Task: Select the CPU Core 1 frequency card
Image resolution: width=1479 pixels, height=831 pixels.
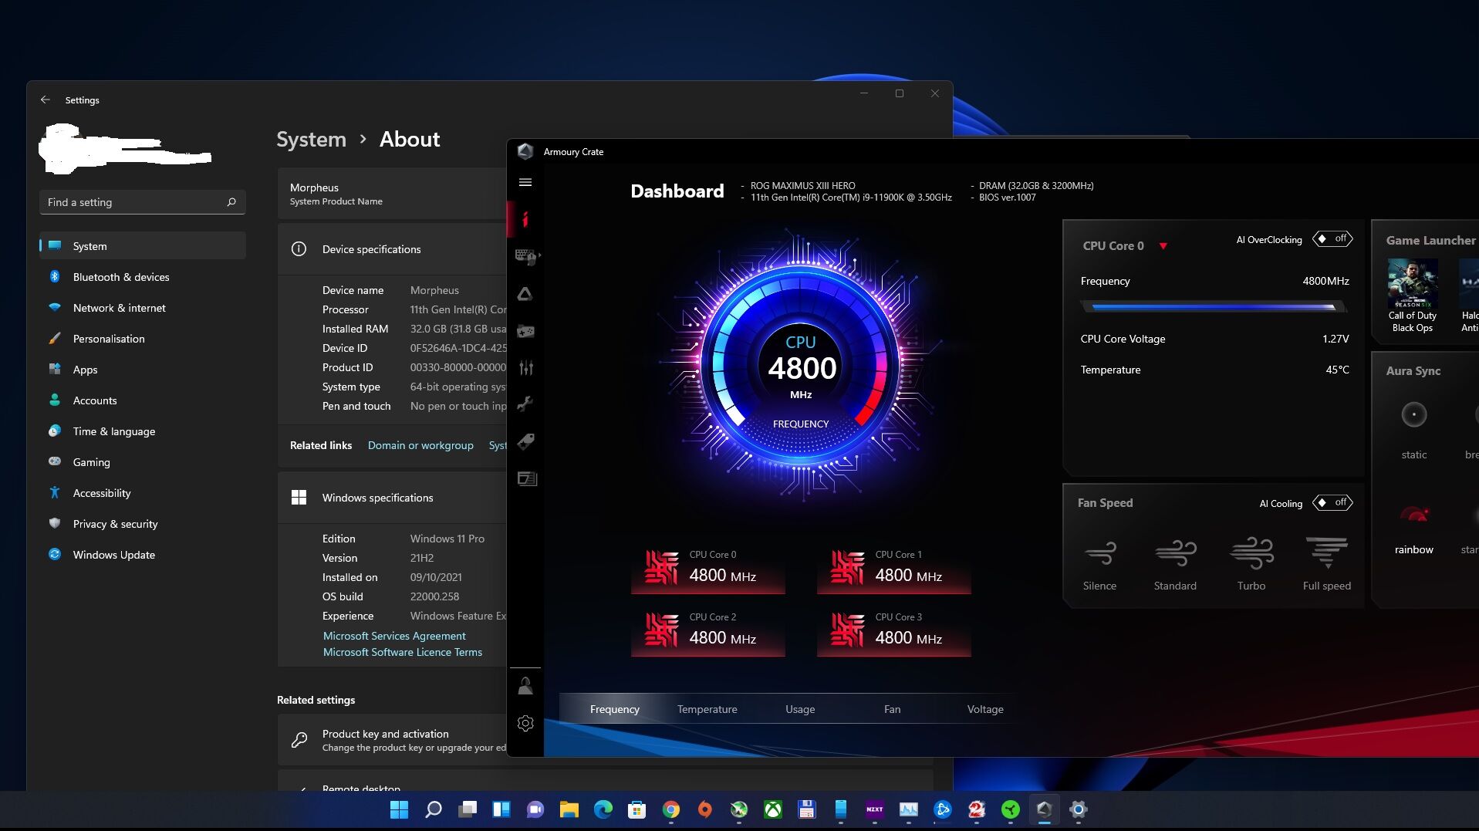Action: tap(893, 570)
